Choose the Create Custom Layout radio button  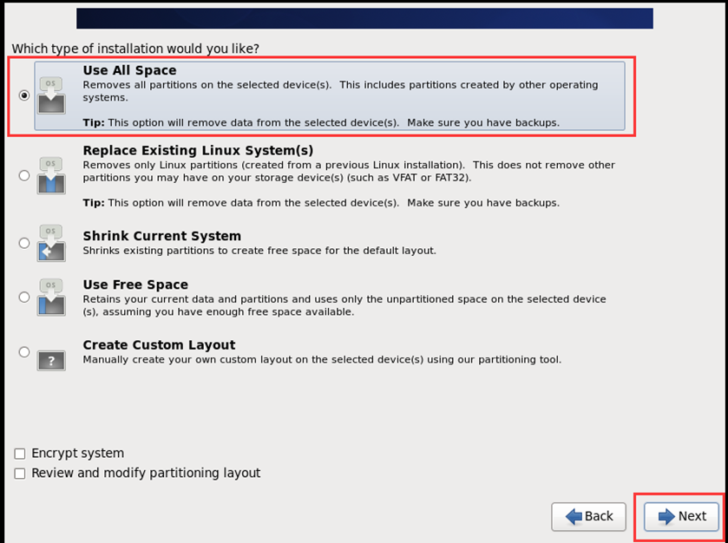[24, 352]
